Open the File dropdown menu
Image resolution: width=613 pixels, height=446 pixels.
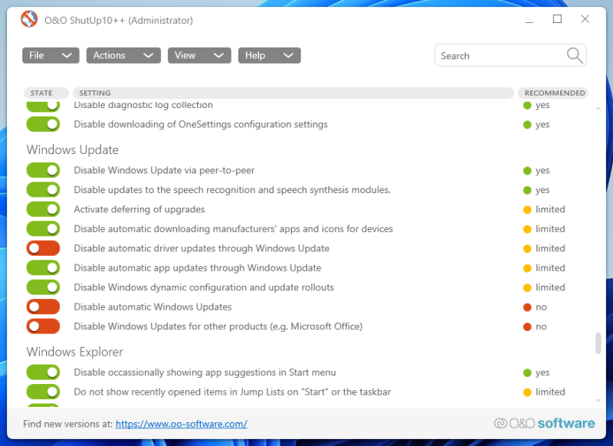(x=51, y=55)
